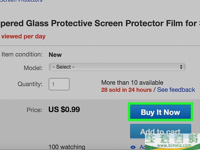
Task: Click the "viewed per day" red text
Action: click(x=23, y=37)
